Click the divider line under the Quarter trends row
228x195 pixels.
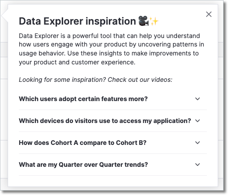click(x=113, y=176)
